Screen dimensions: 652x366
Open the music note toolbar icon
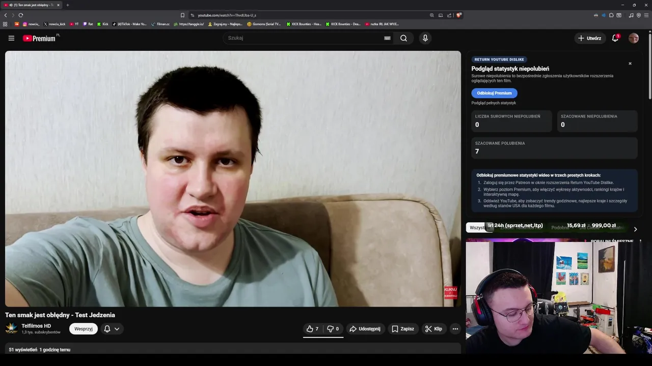(x=631, y=15)
